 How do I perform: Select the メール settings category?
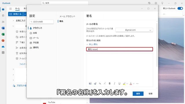pos(34,38)
